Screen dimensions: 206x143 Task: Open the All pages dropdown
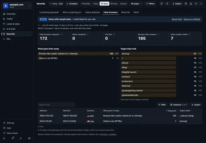click(136, 4)
